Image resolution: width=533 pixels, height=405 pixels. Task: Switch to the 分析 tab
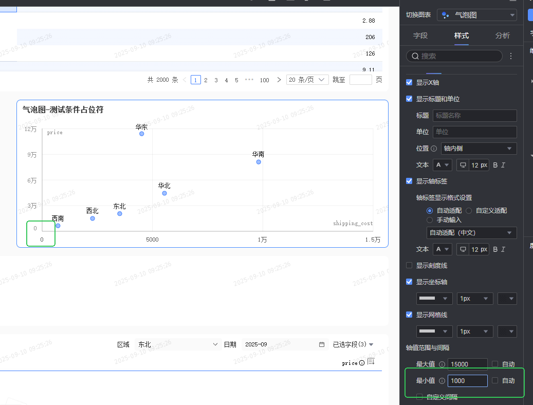(502, 35)
